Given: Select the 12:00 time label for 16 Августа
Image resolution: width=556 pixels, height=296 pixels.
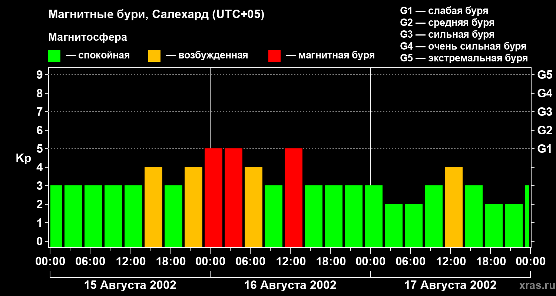Looking at the screenshot, I should (290, 262).
